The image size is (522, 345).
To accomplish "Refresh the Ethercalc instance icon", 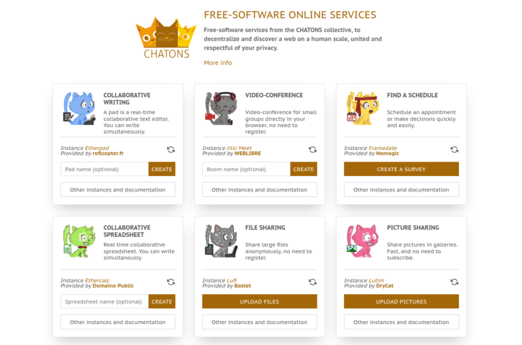I will click(171, 282).
